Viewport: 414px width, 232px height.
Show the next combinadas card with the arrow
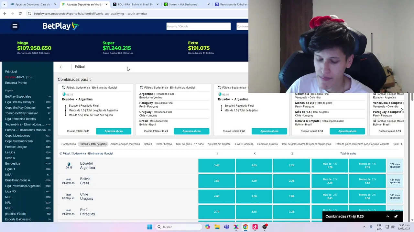point(402,110)
